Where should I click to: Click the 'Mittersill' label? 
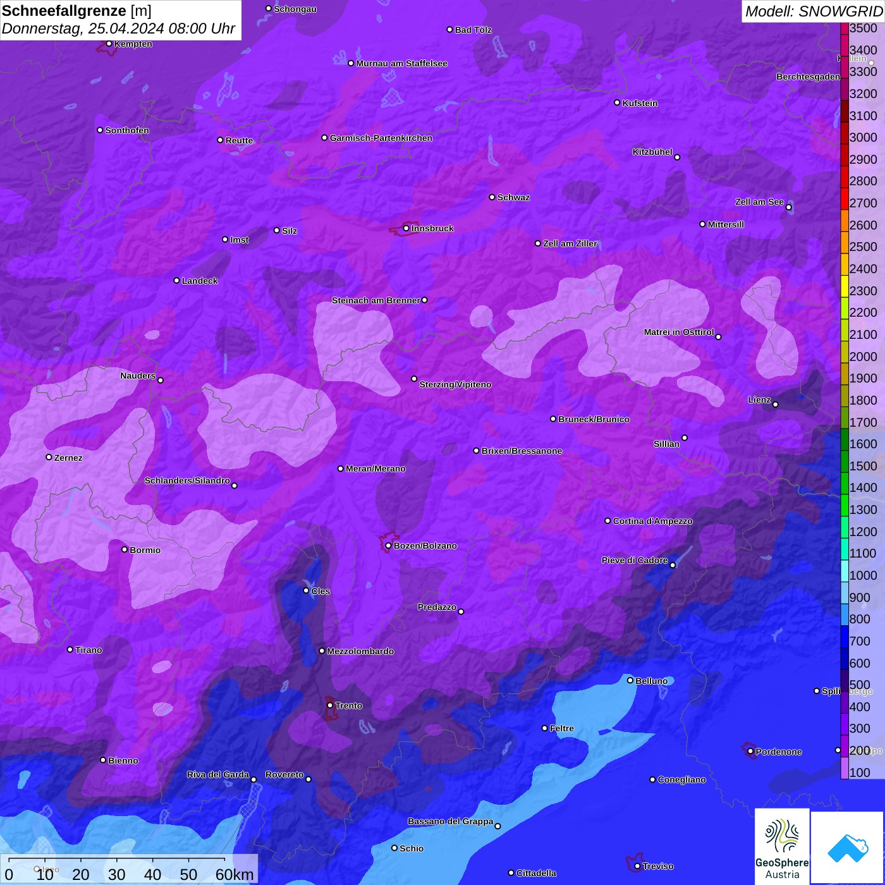[x=726, y=224]
